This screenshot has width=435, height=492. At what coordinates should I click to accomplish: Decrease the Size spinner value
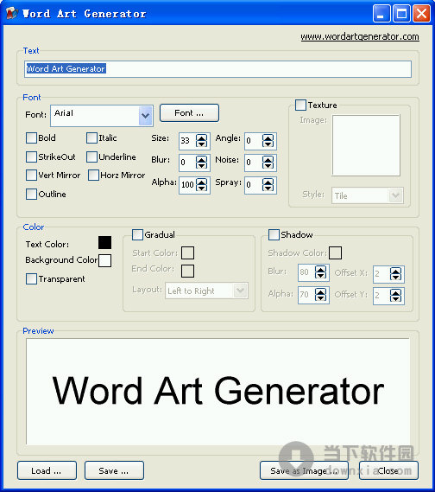(201, 144)
